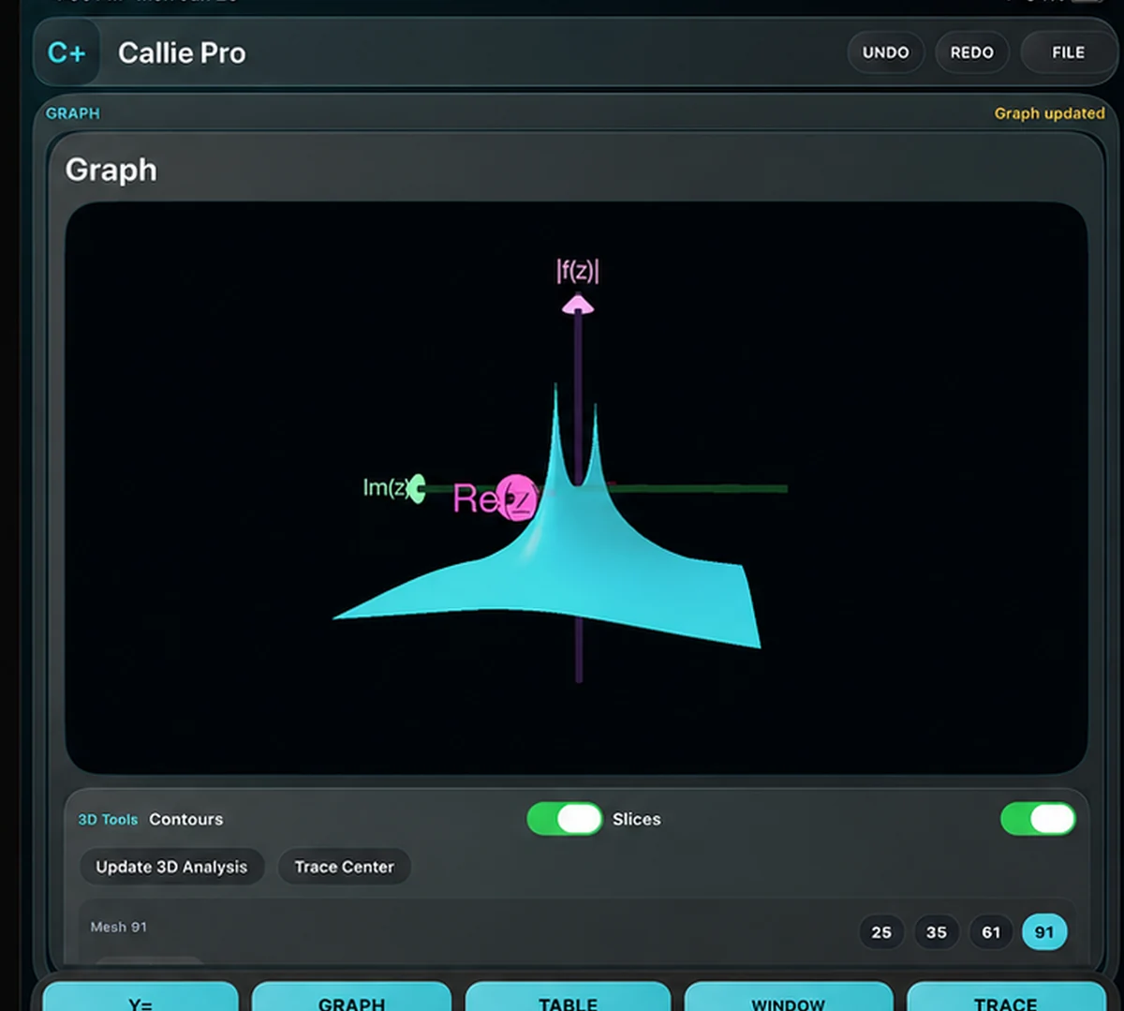The width and height of the screenshot is (1124, 1011).
Task: Click the 'Graph updated' status text
Action: 1049,113
